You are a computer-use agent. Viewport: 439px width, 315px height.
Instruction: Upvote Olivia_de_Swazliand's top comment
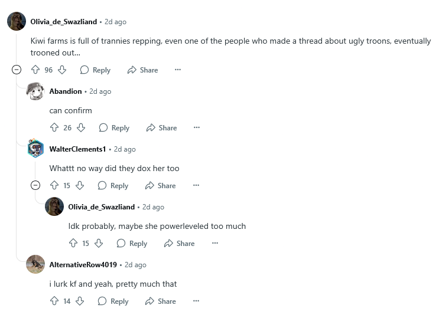[35, 70]
